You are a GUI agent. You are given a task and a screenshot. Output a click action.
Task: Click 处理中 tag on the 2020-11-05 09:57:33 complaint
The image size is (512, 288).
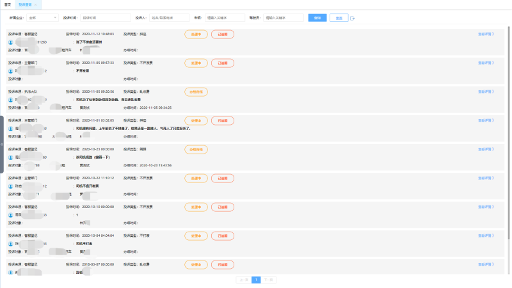(196, 63)
